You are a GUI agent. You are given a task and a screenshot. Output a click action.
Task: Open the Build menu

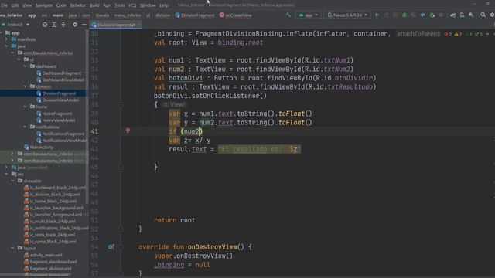[x=94, y=5]
